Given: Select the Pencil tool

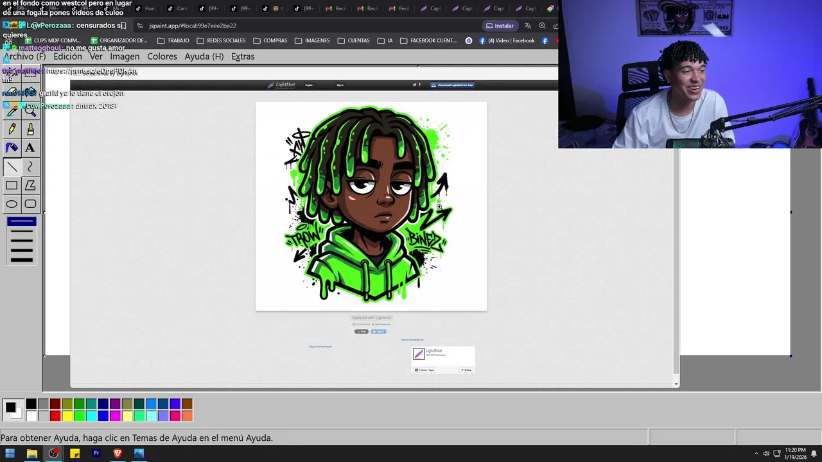Looking at the screenshot, I should (x=12, y=130).
